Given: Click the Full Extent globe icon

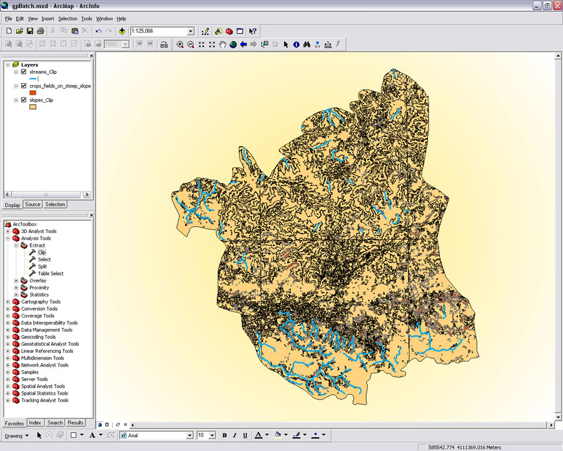Looking at the screenshot, I should [x=233, y=44].
